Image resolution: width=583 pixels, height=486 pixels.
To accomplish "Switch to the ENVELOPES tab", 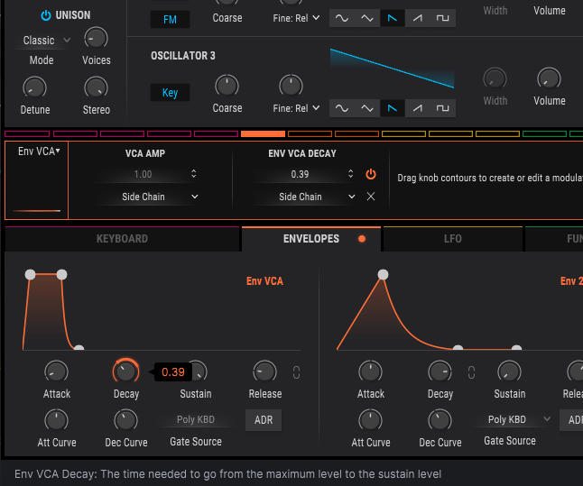I will 311,239.
